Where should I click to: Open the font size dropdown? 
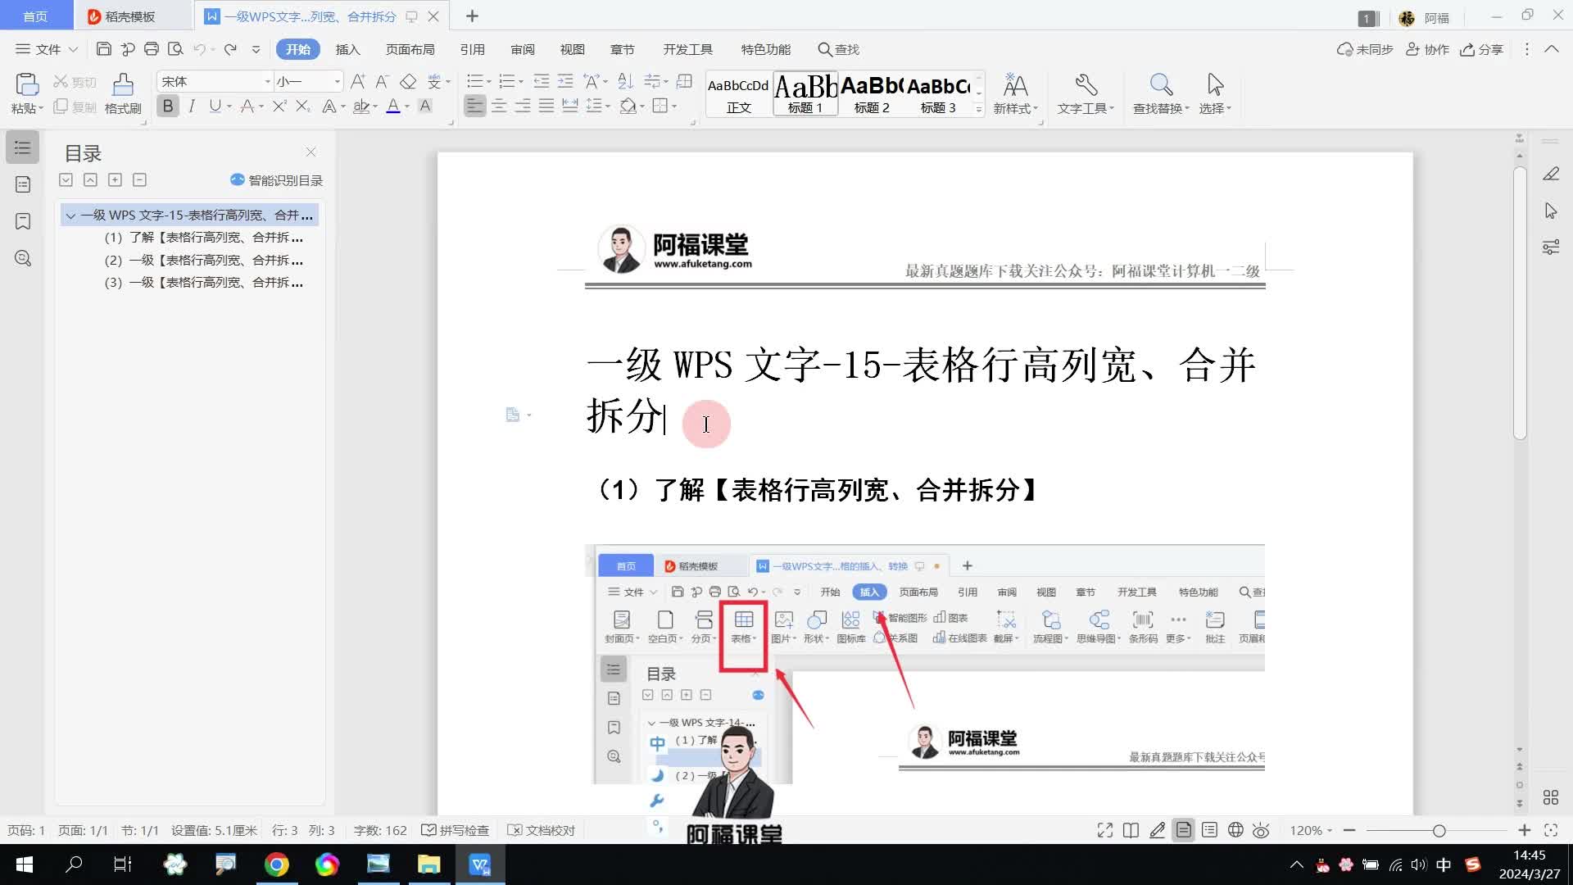[337, 81]
